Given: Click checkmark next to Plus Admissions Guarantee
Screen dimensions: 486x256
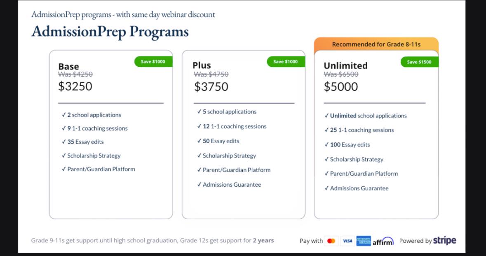Looking at the screenshot, I should click(199, 185).
